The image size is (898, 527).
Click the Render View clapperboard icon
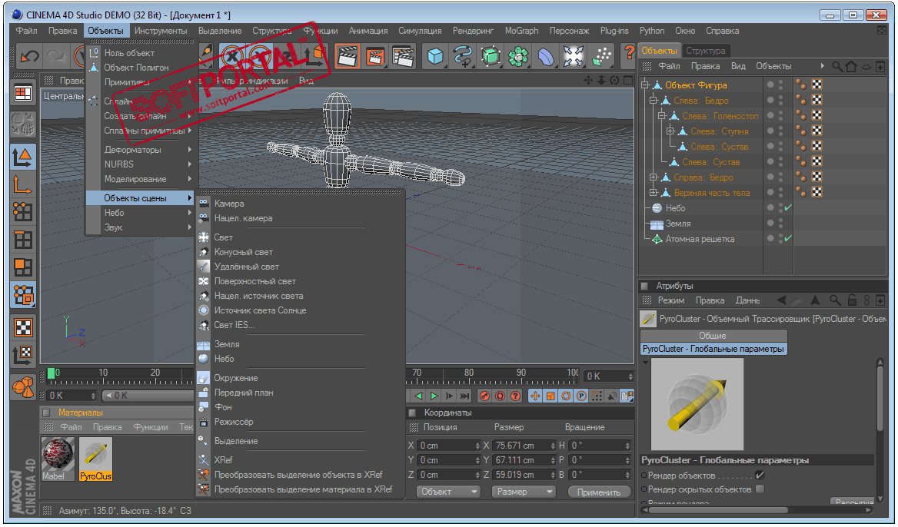[x=348, y=56]
